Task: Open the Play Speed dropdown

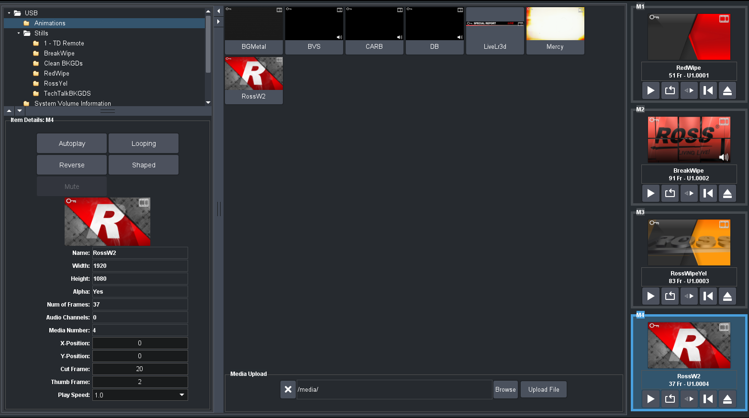Action: pos(140,395)
